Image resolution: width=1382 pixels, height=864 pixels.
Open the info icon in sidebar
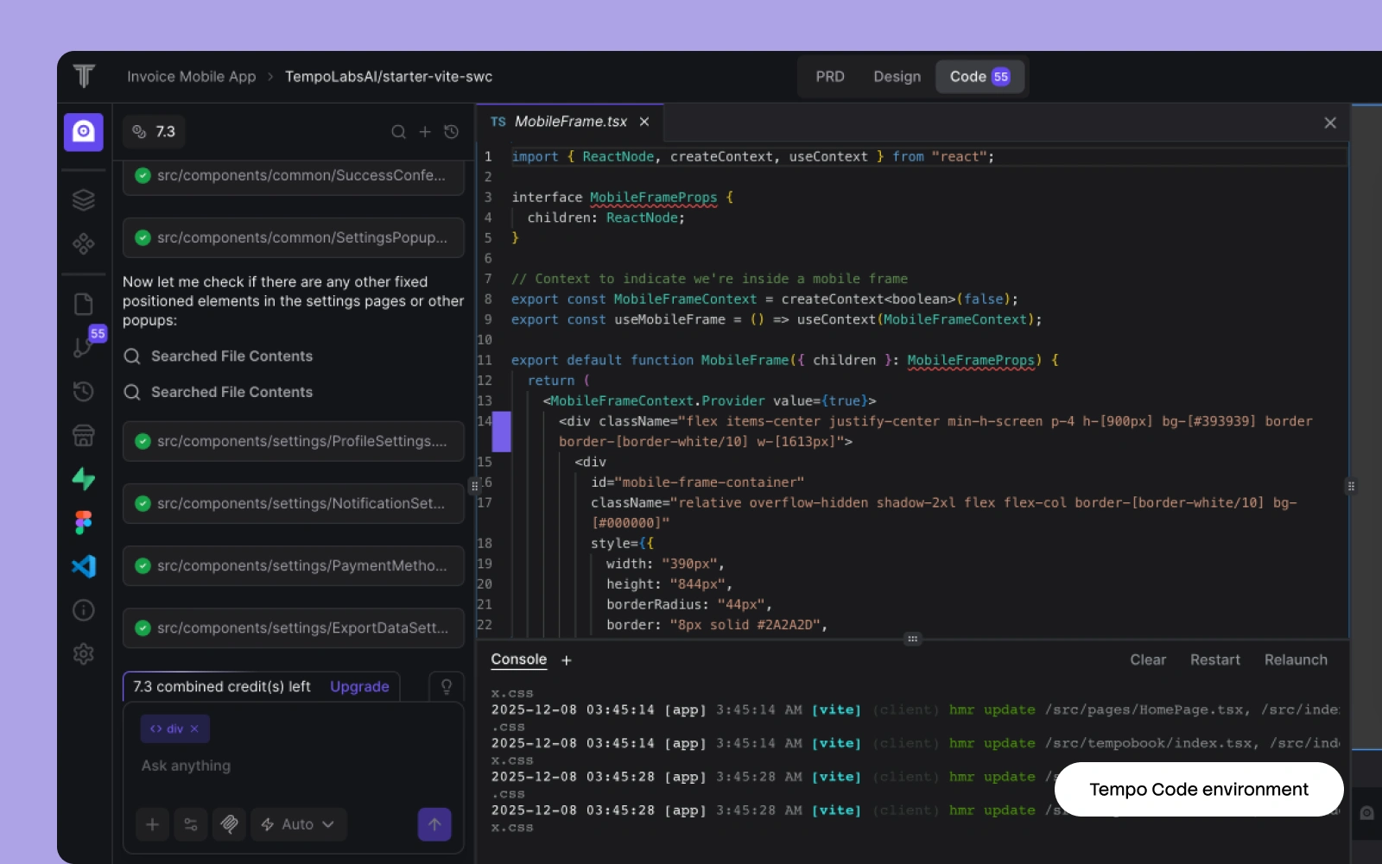coord(84,610)
